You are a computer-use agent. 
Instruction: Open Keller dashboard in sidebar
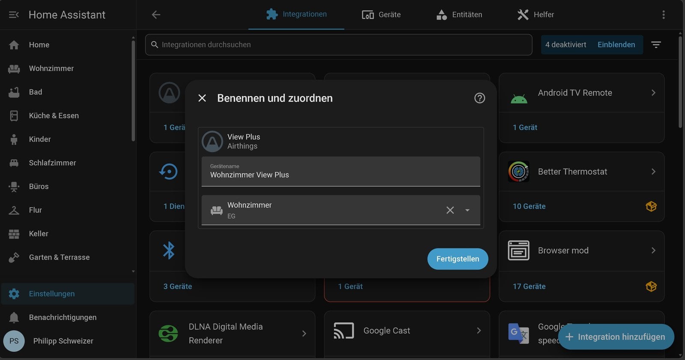tap(68, 234)
